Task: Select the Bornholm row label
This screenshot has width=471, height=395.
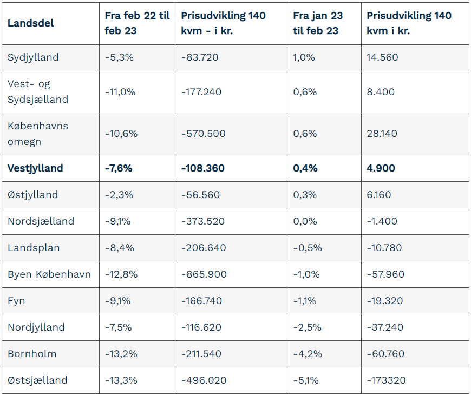Action: [x=32, y=353]
